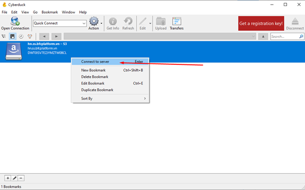Go forward with the right arrow button
305x190 pixels.
pos(56,36)
